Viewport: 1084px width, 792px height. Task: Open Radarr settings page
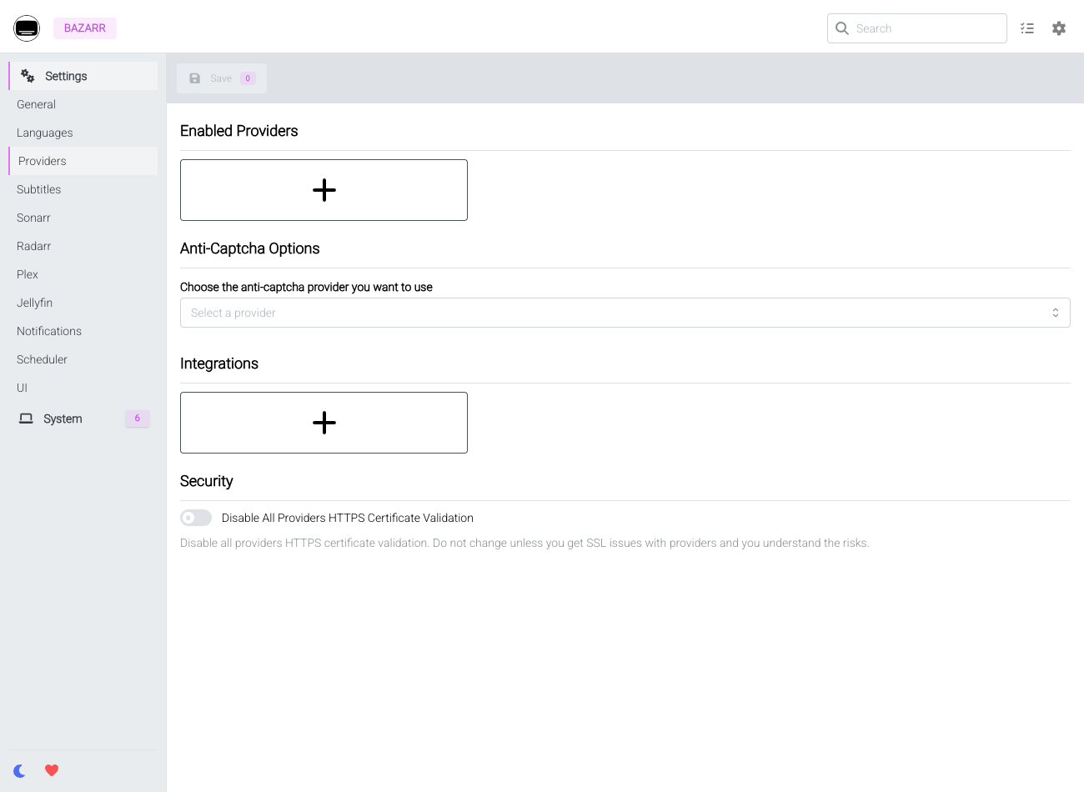click(83, 246)
